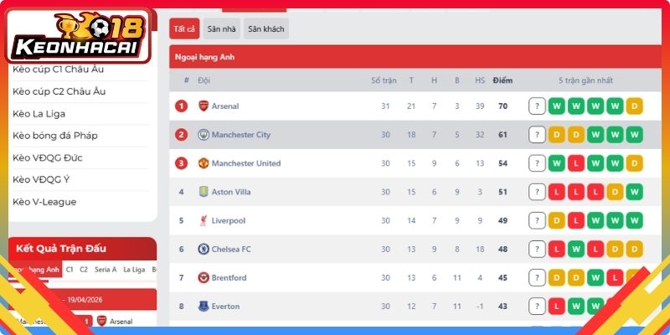Click Manchester United's red L result badge
670x335 pixels.
click(576, 163)
